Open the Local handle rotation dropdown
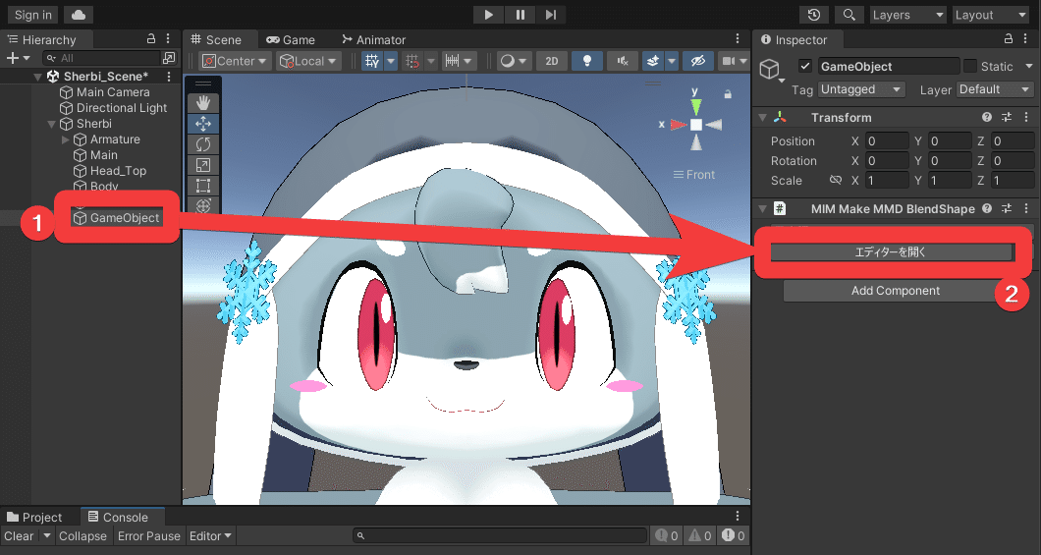Viewport: 1041px width, 555px height. 308,61
